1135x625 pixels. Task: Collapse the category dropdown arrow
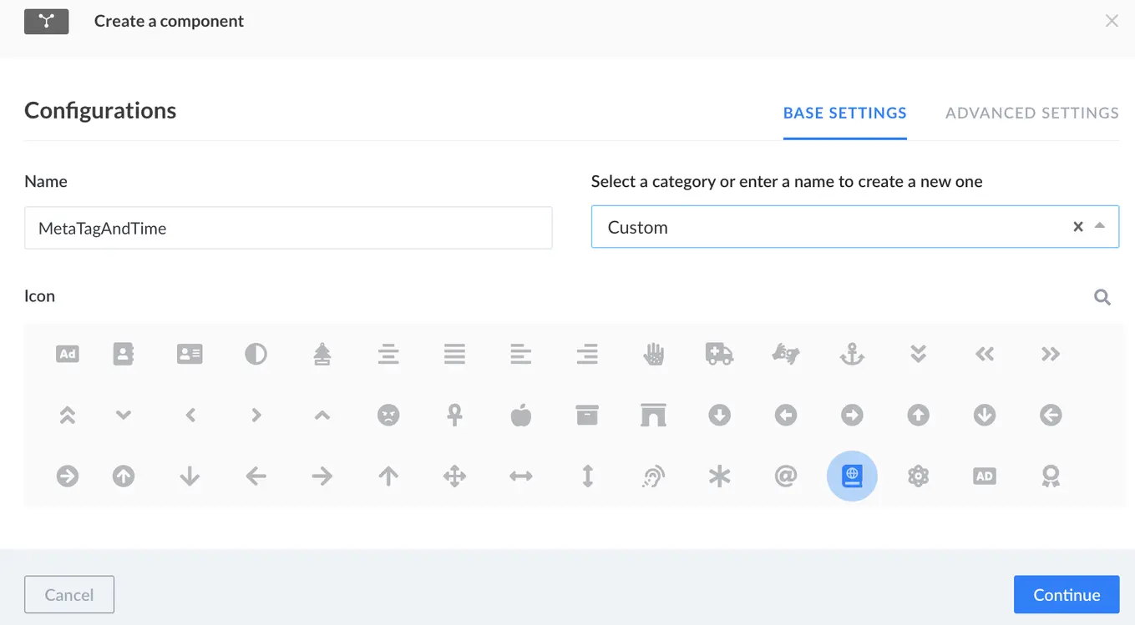point(1101,226)
